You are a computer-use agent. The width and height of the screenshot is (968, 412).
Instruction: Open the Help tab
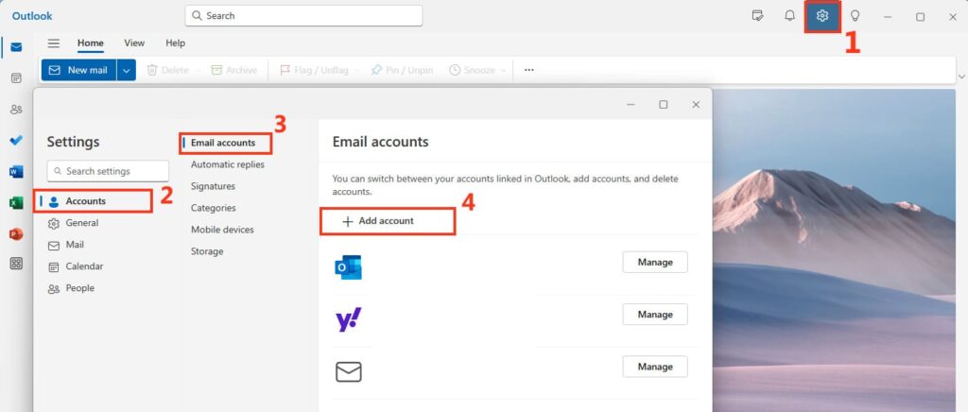click(175, 43)
